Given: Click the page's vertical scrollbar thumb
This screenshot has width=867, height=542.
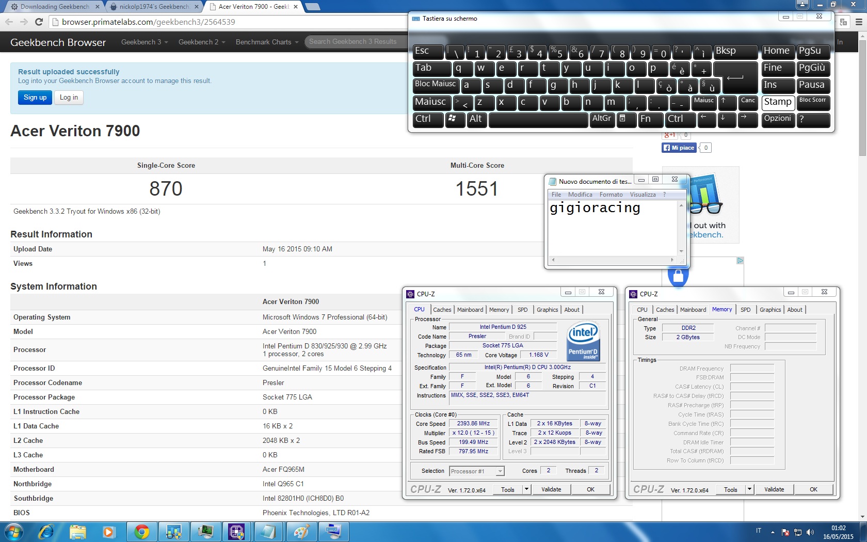Looking at the screenshot, I should pyautogui.click(x=862, y=97).
